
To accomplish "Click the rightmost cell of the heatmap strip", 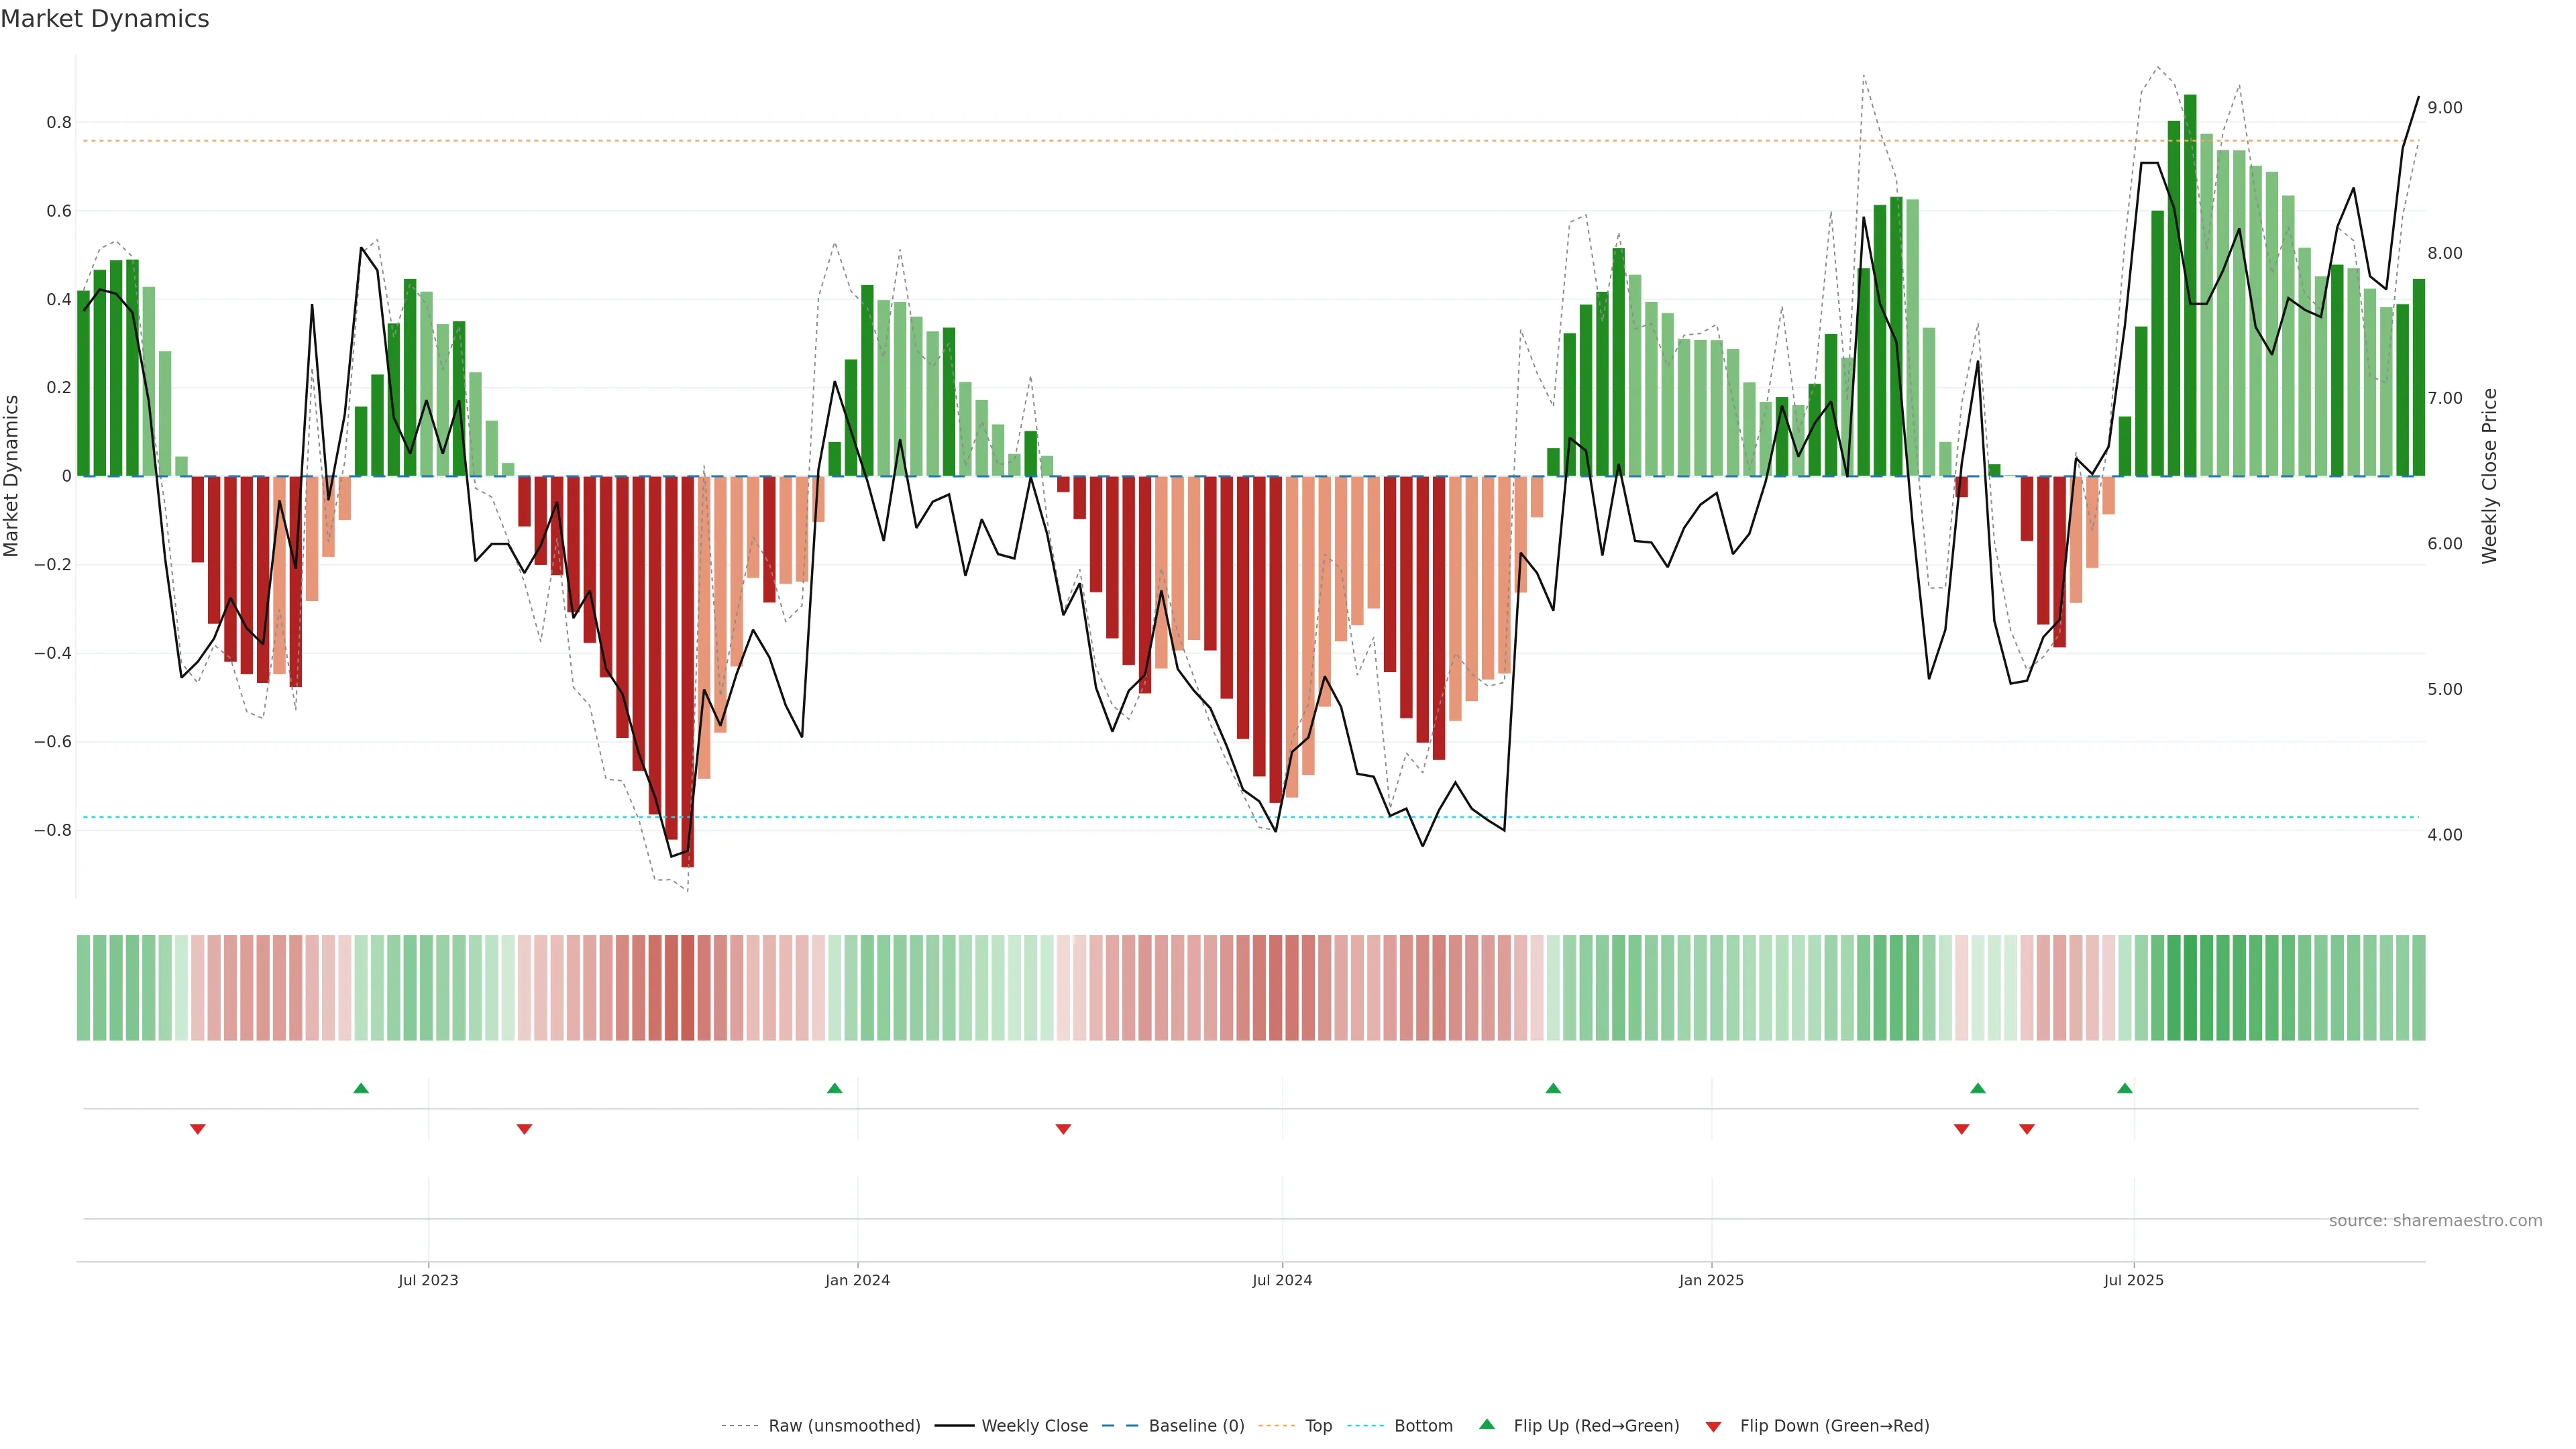I will pos(2418,988).
